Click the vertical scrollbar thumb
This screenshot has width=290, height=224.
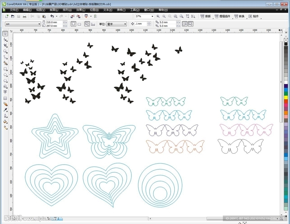[x=281, y=82]
